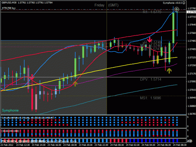This screenshot has height=147, width=196.
Task: Click the 1.57405 price scale value
Action: (192, 49)
